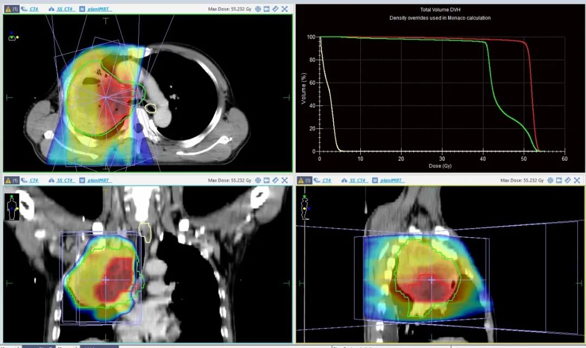The image size is (586, 348).
Task: Open the planIMRT link in the axial view header
Action: point(98,9)
